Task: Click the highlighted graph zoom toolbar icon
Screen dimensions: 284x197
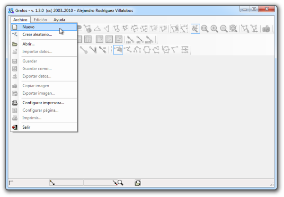Action: click(195, 28)
